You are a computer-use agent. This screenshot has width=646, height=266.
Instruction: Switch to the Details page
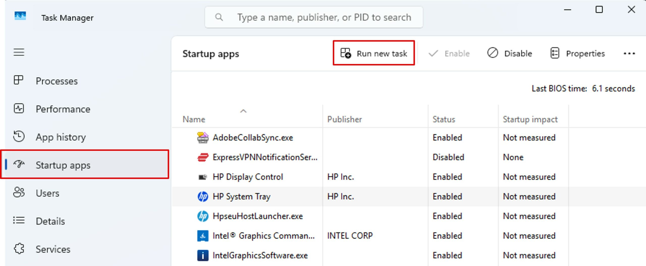[87, 221]
